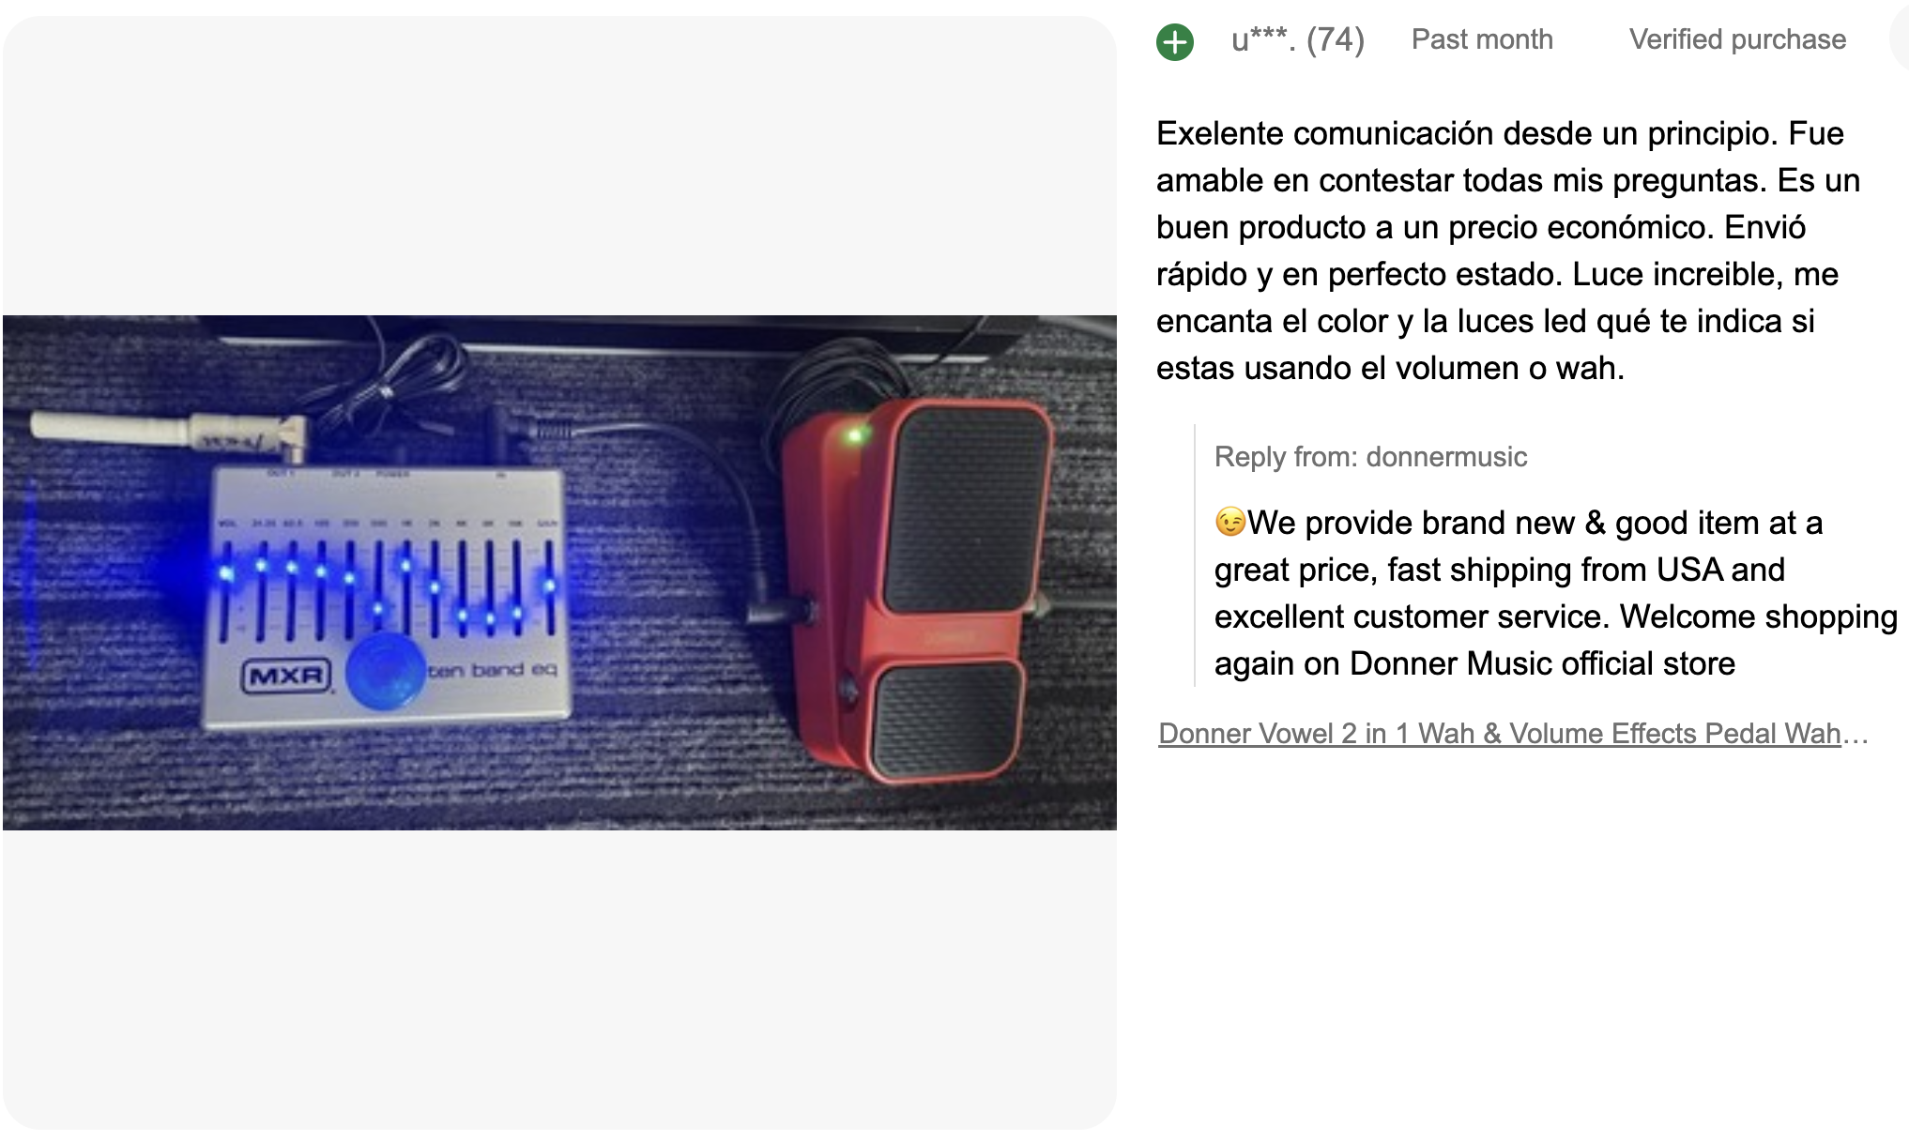Click the Verified purchase label
The image size is (1909, 1141).
(x=1737, y=39)
